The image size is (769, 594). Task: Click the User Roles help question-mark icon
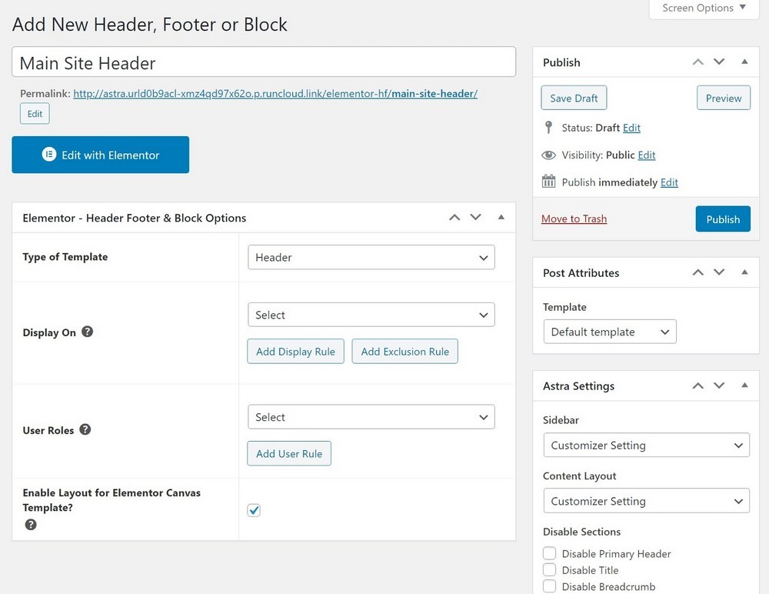(85, 429)
